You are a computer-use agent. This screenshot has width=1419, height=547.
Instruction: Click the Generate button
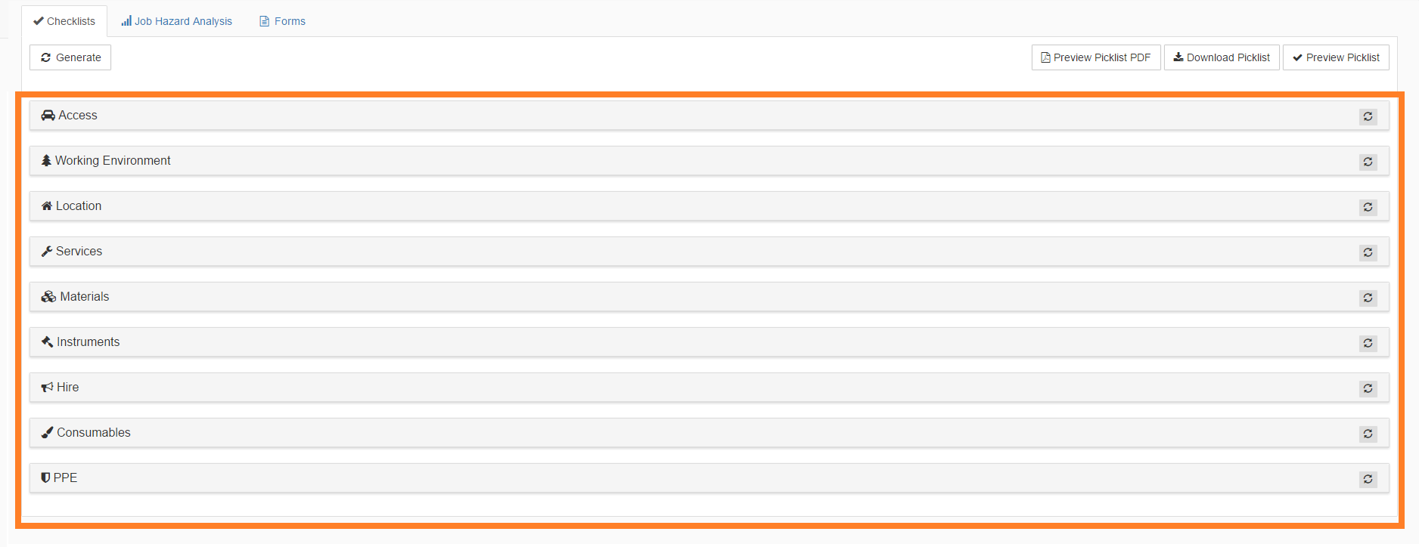tap(70, 57)
